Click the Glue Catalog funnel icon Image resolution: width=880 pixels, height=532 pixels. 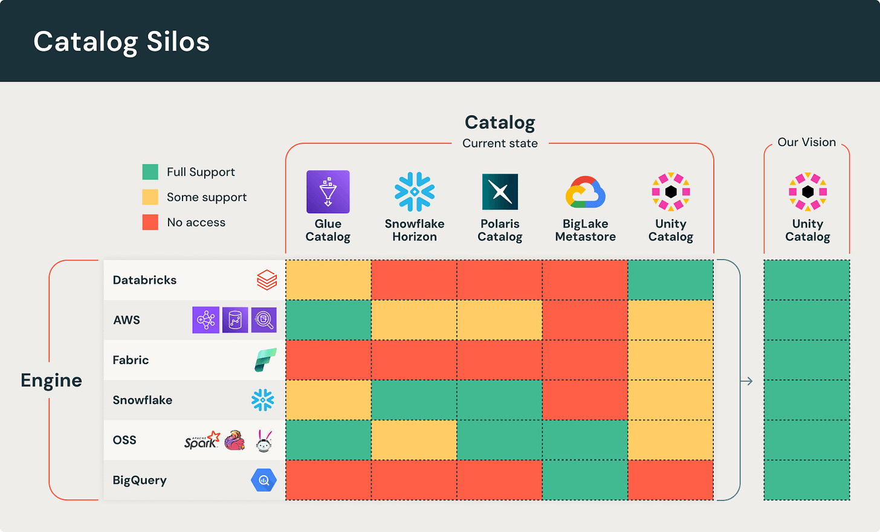[x=328, y=192]
